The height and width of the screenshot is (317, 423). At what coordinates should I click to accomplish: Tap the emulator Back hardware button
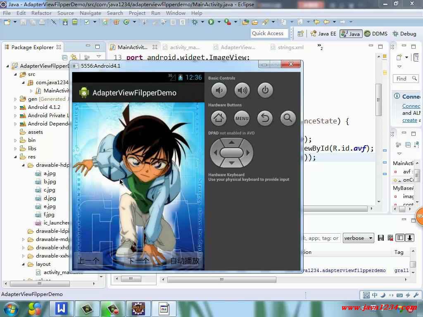click(x=265, y=118)
